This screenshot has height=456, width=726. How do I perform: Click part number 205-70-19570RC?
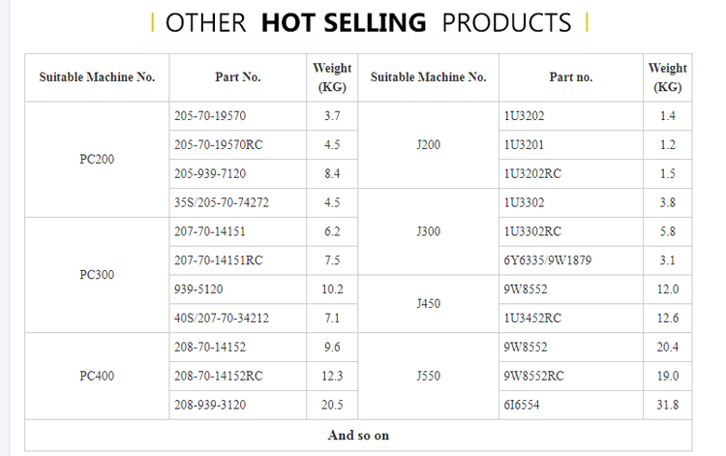(219, 145)
